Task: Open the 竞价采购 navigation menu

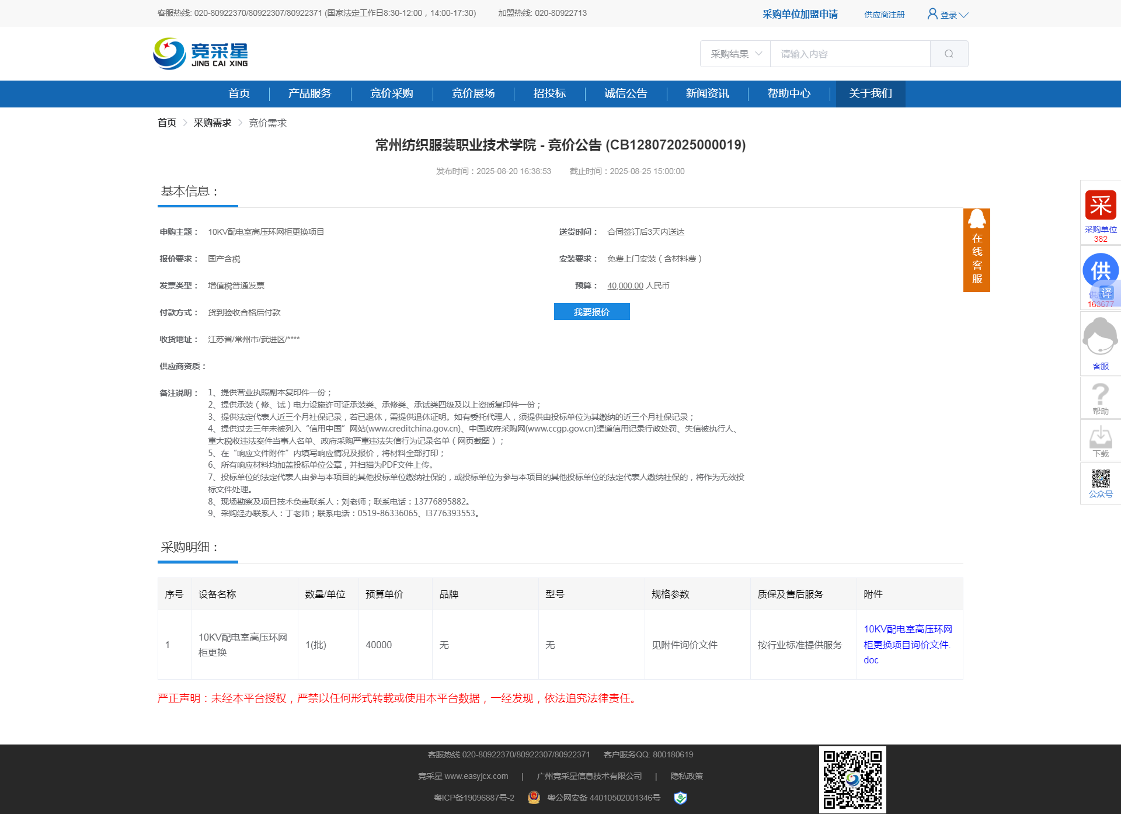Action: click(391, 93)
